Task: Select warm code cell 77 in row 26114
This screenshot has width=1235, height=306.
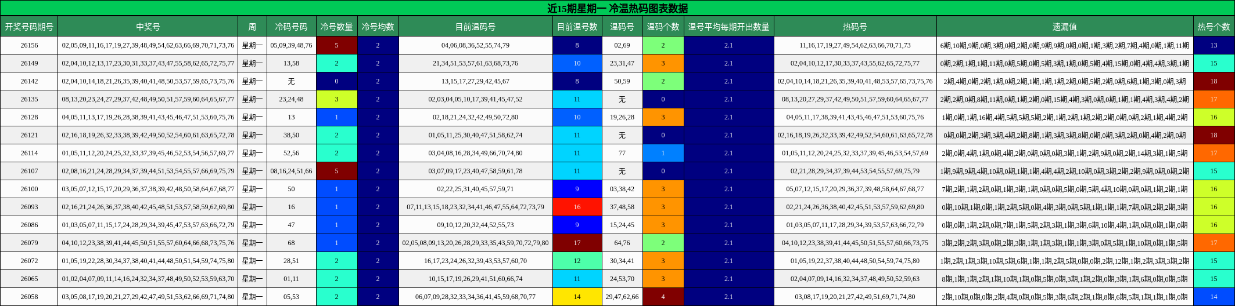Action: pyautogui.click(x=622, y=153)
